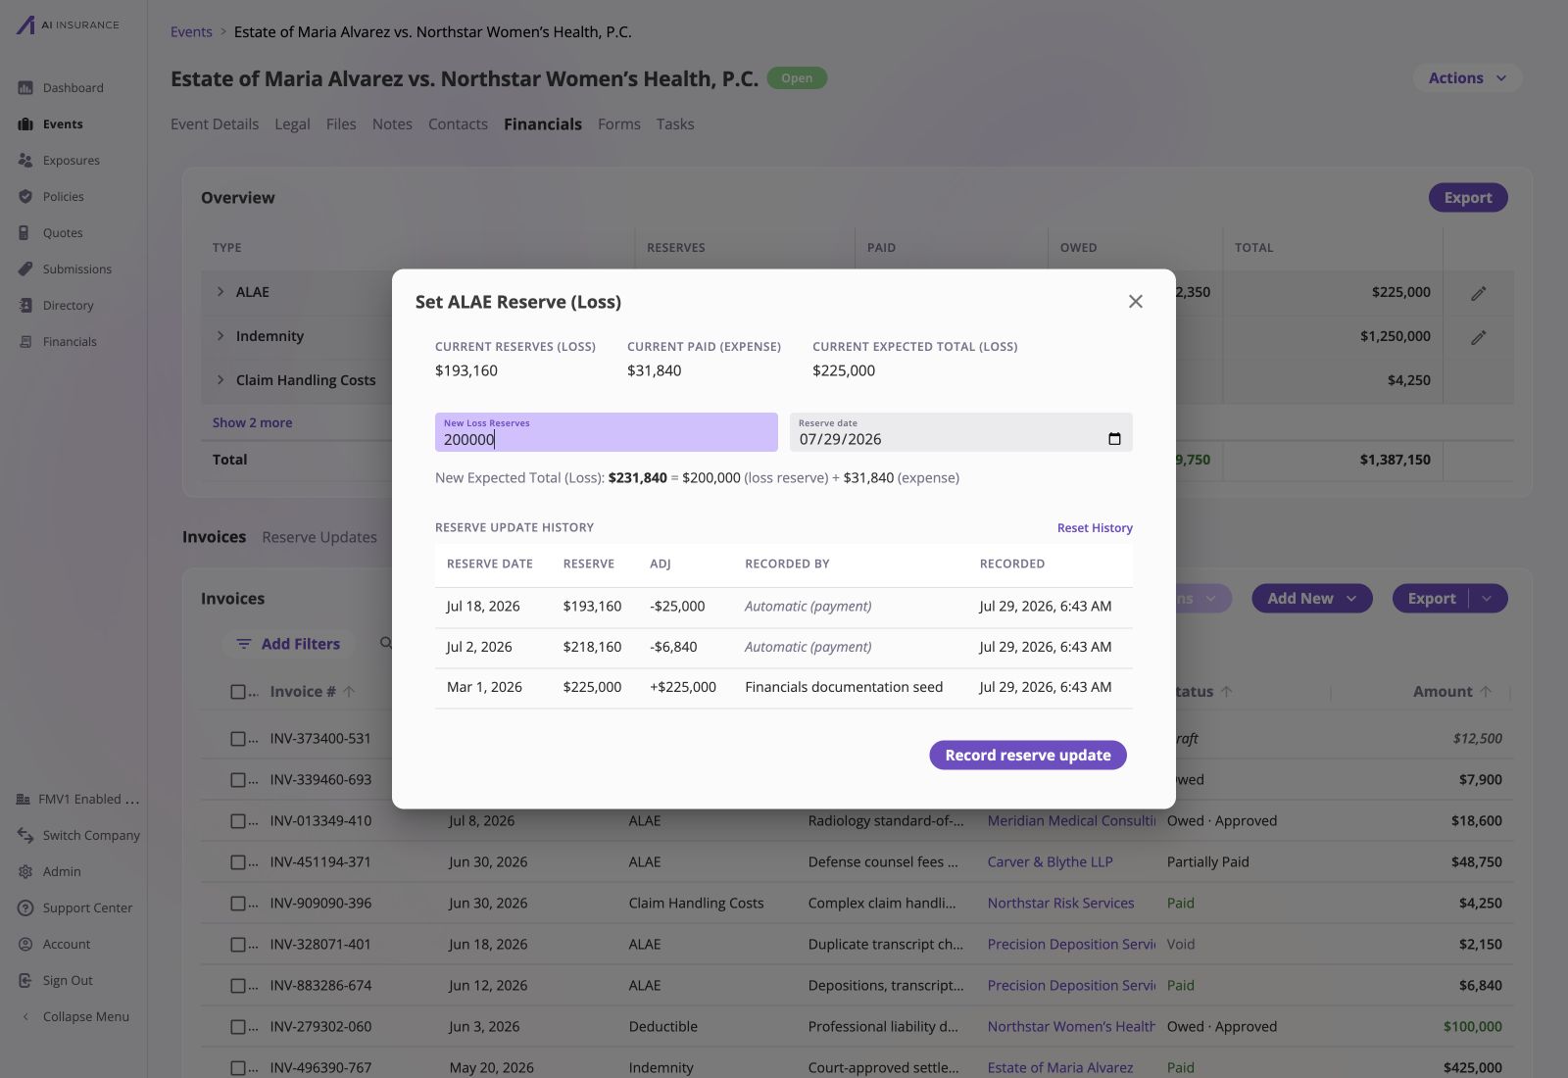Open Carver & Blythe LLP vendor link

point(1051,862)
